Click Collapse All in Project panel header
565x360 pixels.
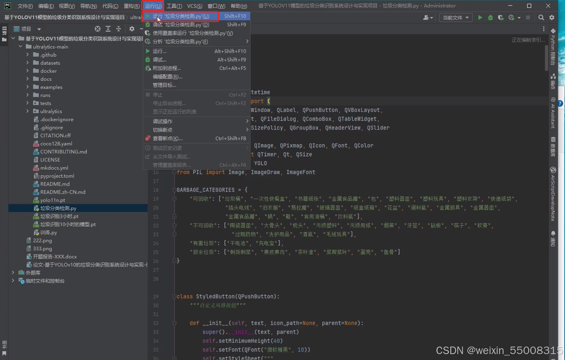119,29
